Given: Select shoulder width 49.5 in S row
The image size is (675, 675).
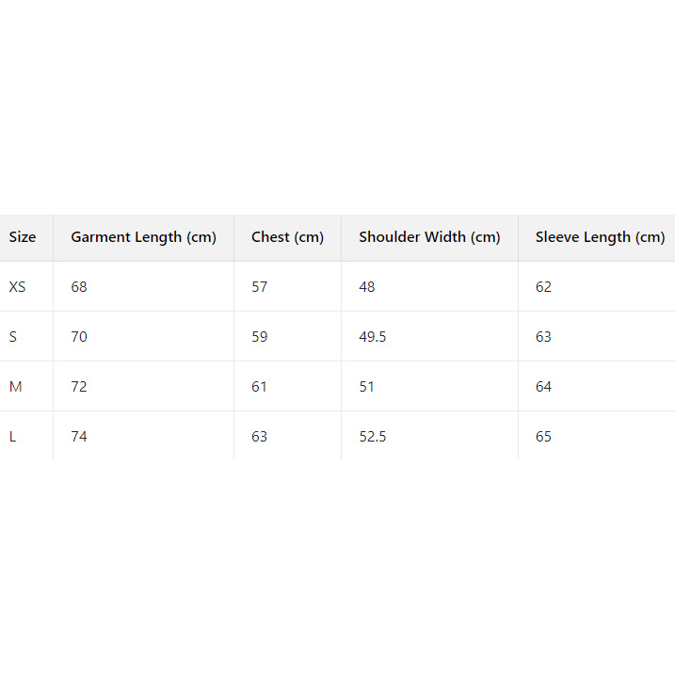Looking at the screenshot, I should [373, 337].
